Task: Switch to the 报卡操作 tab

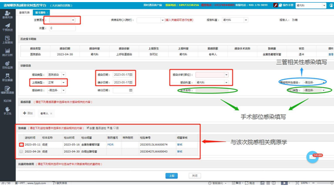Action: (41, 12)
